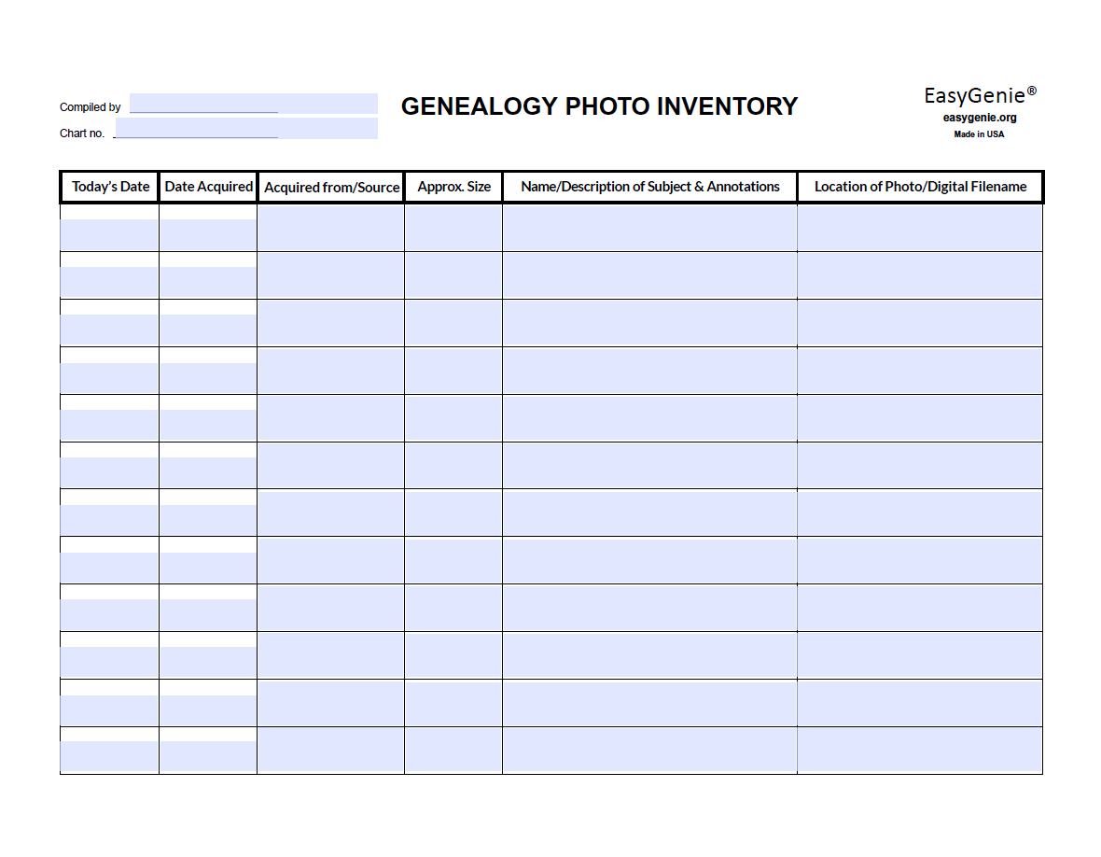Click the Location of Photo/Digital Filename header
Viewport: 1101px width, 857px height.
click(920, 187)
